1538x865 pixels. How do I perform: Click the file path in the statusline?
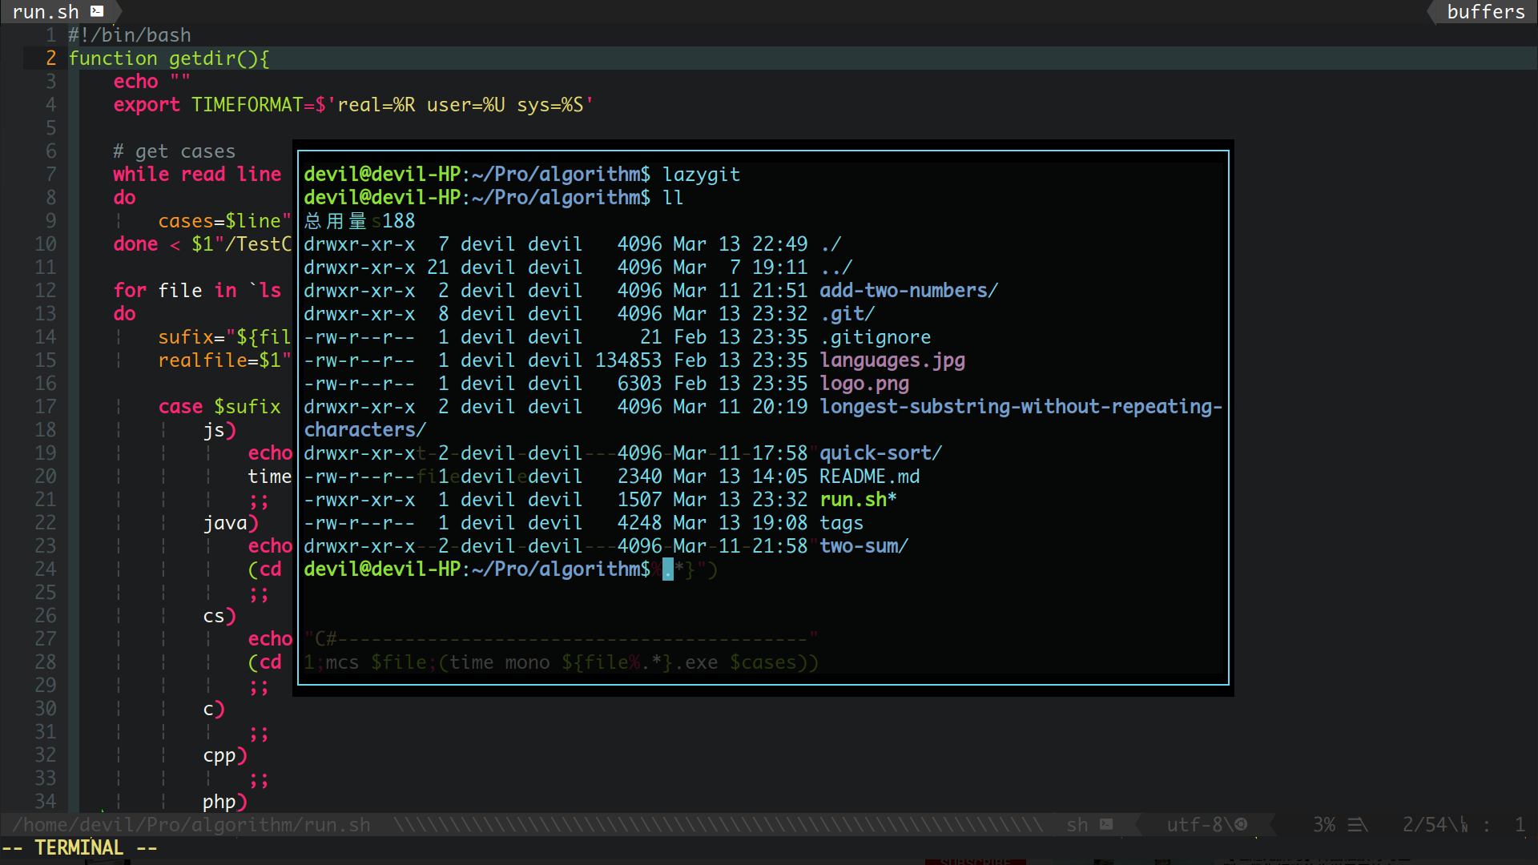coord(191,824)
